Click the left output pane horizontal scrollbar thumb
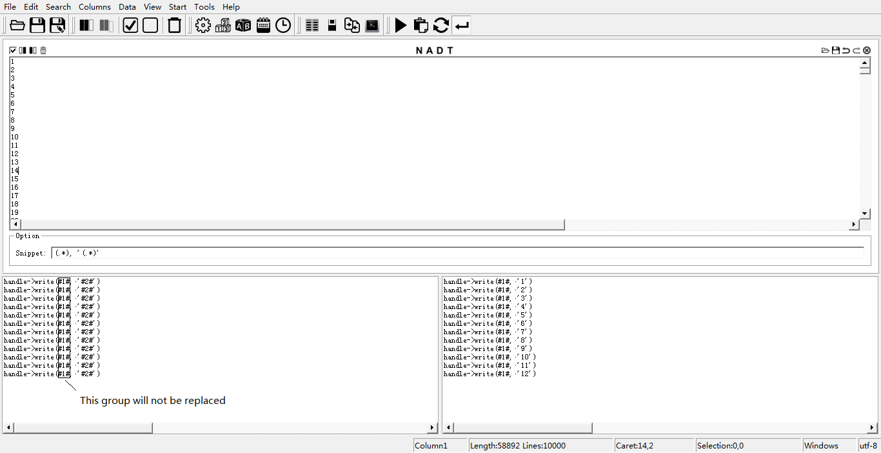Image resolution: width=881 pixels, height=453 pixels. 83,428
